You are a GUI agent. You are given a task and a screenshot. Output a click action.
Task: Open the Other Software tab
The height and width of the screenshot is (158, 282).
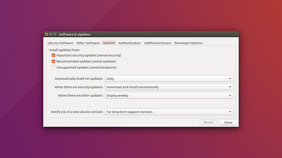pos(88,43)
